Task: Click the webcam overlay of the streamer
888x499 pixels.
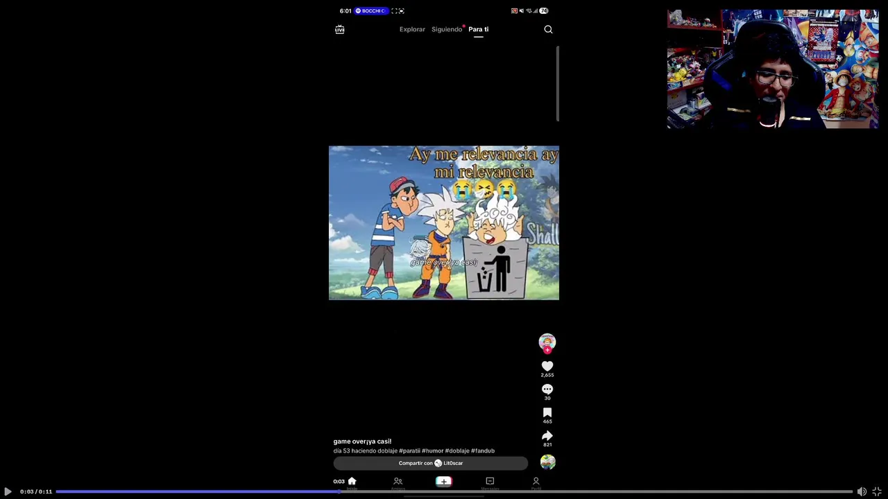Action: tap(773, 69)
